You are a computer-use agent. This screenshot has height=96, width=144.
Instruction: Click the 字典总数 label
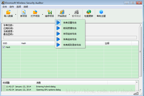(x=8, y=25)
